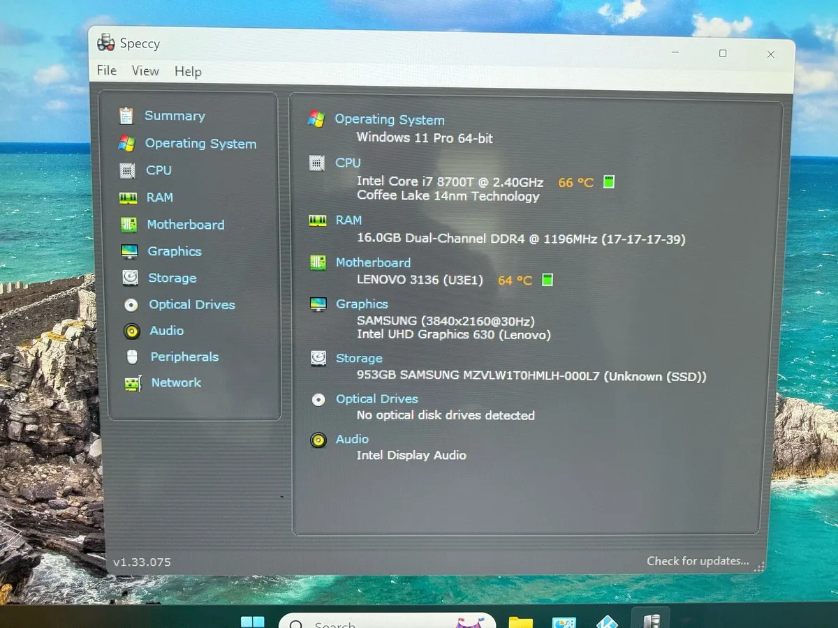The image size is (838, 628).
Task: Click the Intel UHD Graphics 630 text
Action: [x=454, y=335]
